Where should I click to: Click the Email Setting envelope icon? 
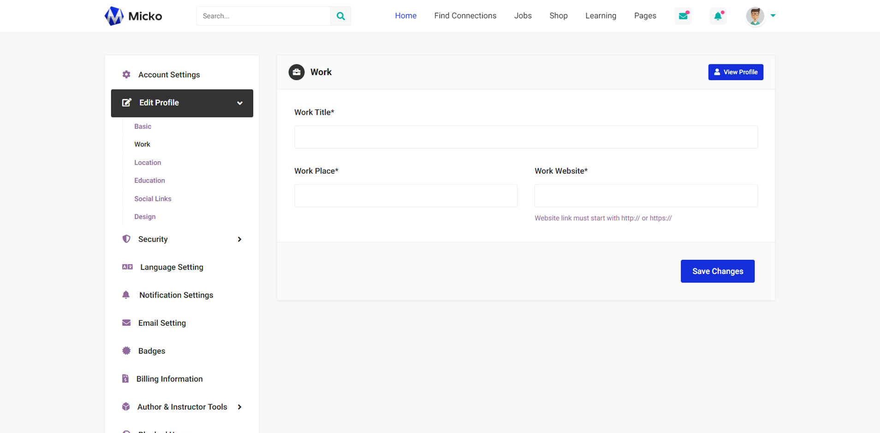126,323
